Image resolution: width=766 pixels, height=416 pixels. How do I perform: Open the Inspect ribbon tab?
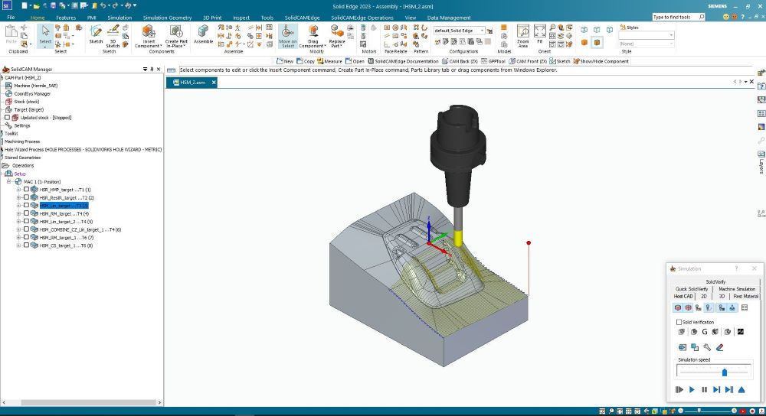point(241,18)
